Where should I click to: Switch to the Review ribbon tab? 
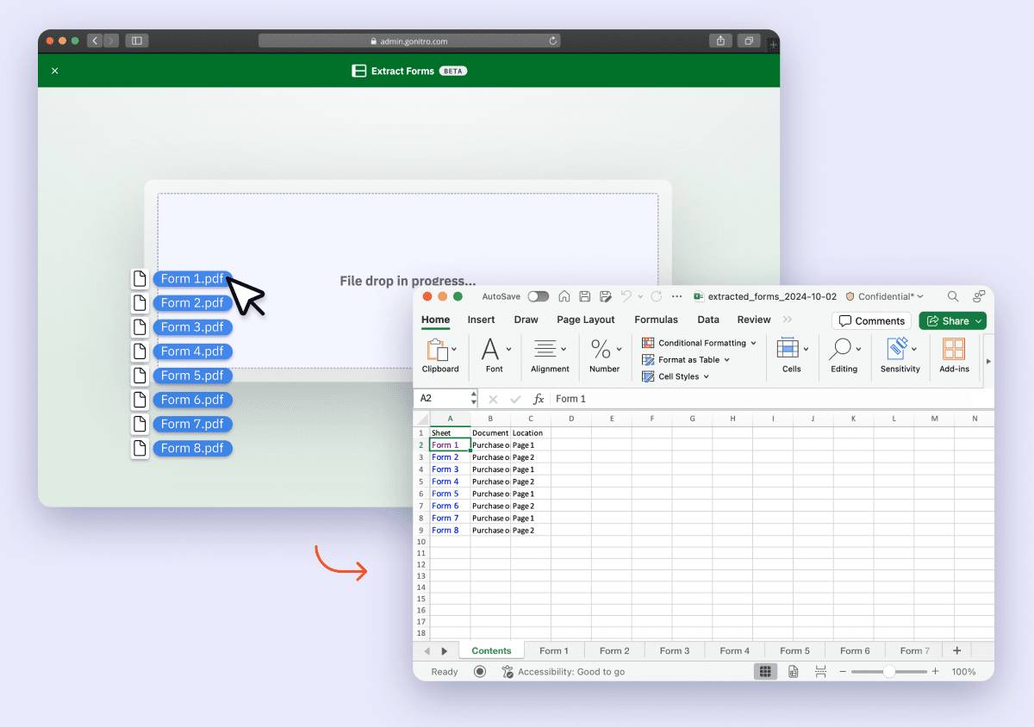pos(754,320)
